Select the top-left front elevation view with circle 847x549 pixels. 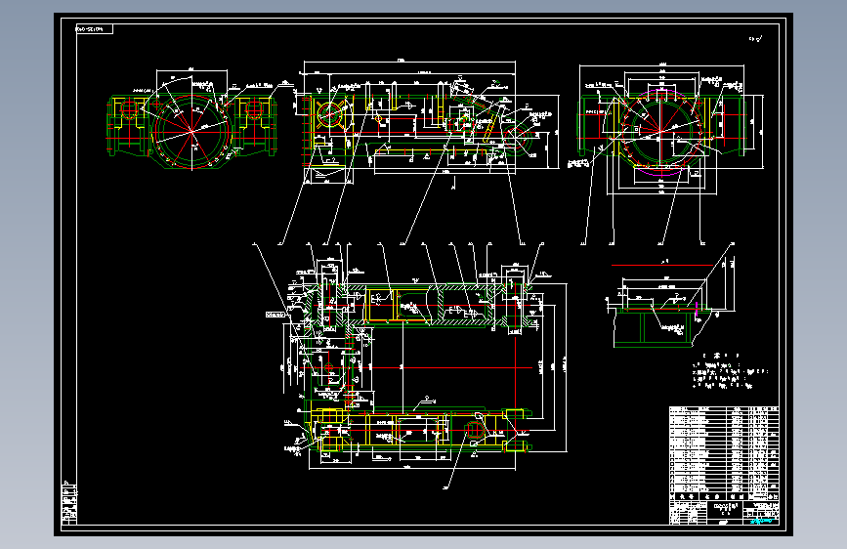tap(191, 120)
